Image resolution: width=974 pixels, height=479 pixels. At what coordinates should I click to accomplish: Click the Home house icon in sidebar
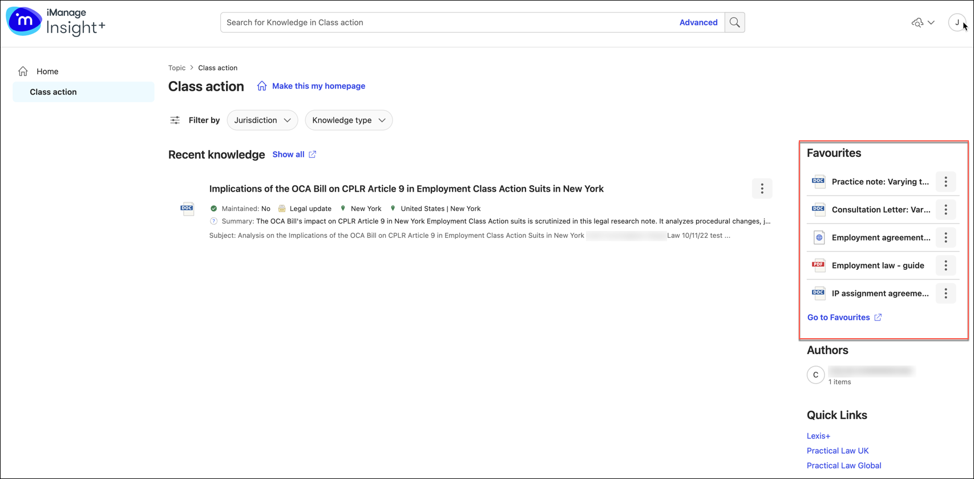pos(23,71)
